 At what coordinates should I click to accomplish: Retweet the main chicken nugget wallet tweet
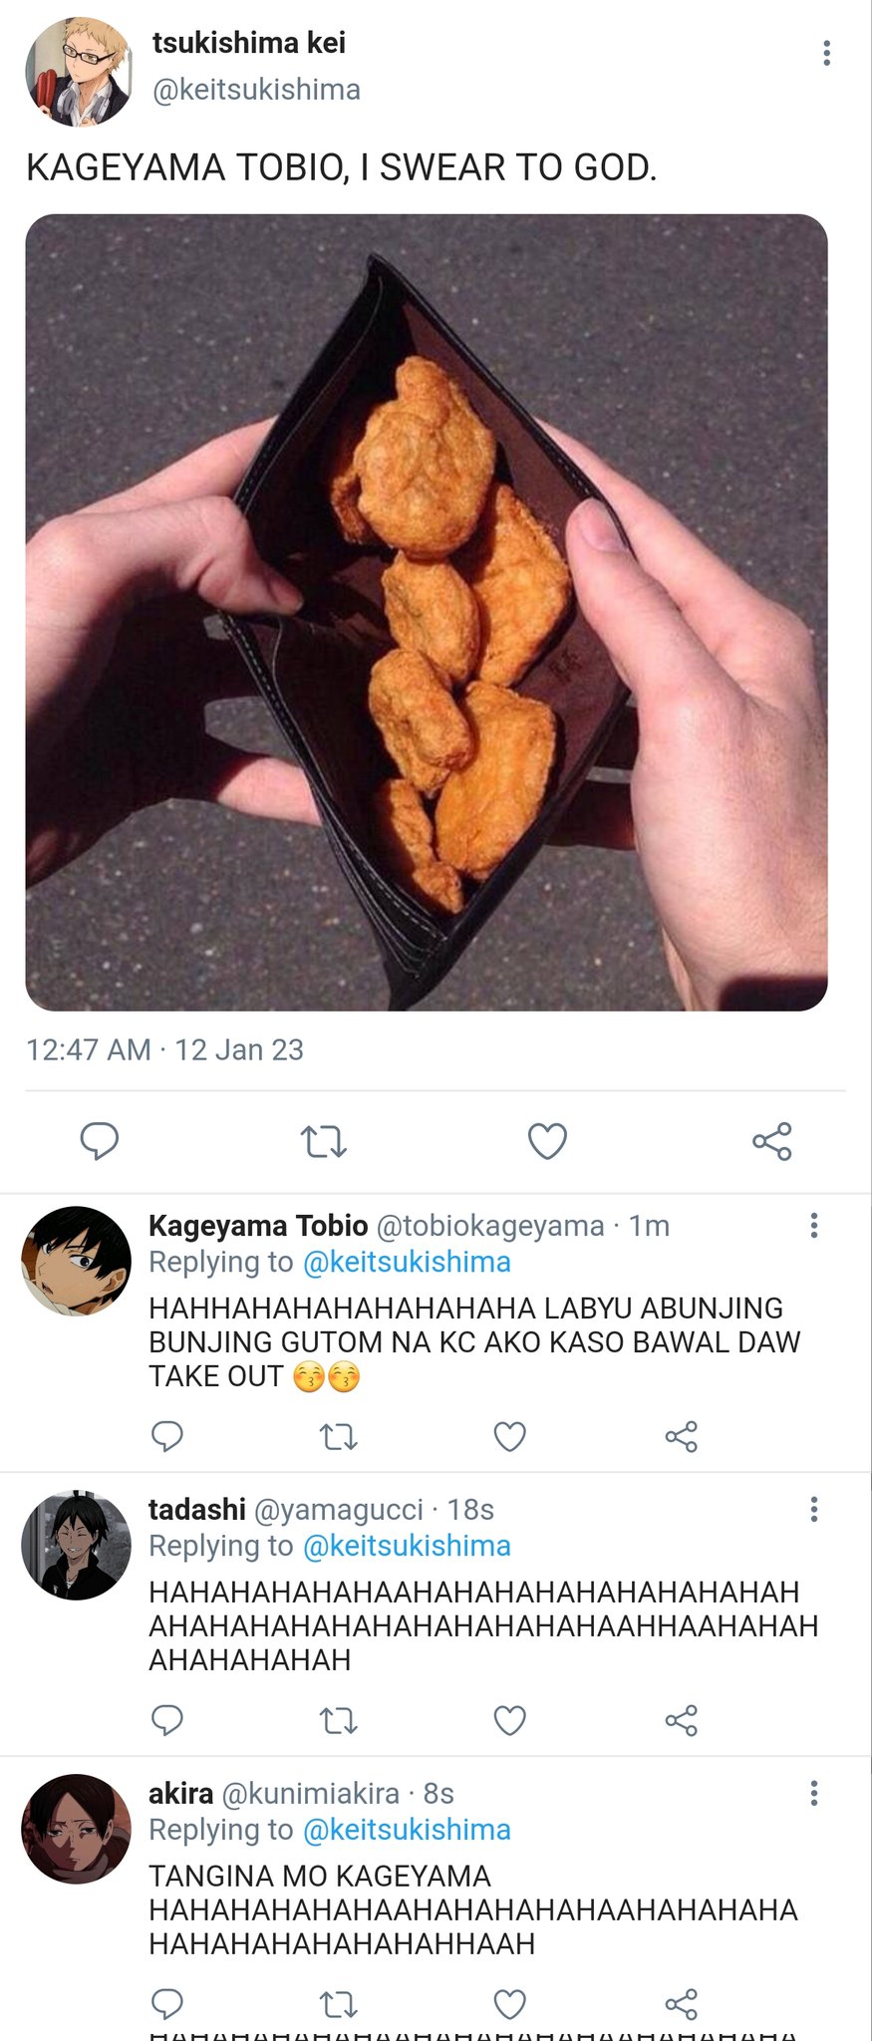click(324, 1141)
